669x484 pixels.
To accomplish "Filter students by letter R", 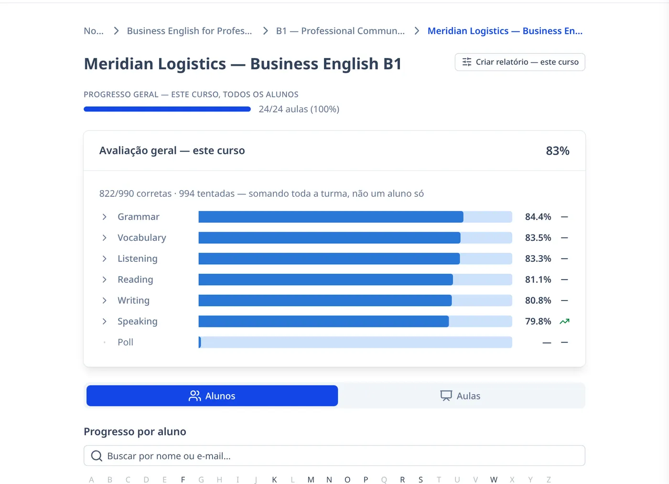I will pos(402,480).
